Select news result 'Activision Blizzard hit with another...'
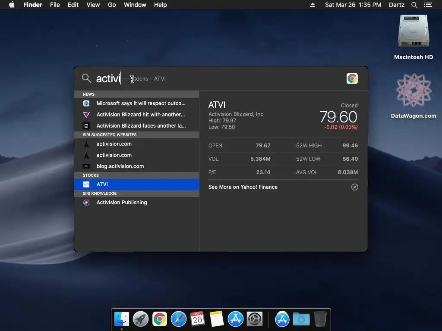 tap(137, 115)
